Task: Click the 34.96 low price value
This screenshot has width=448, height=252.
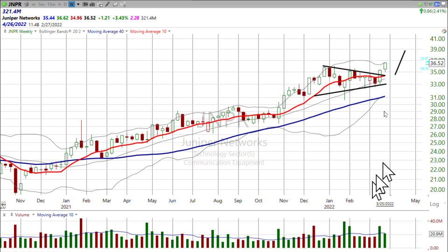Action: [76, 18]
